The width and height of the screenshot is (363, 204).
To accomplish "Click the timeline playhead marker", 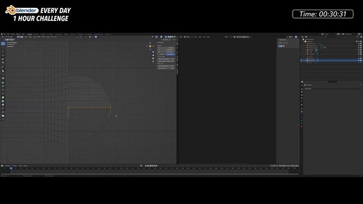I will pyautogui.click(x=11, y=168).
